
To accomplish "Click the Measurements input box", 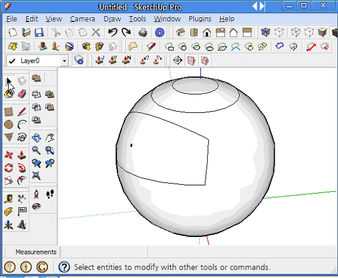I will [103, 252].
